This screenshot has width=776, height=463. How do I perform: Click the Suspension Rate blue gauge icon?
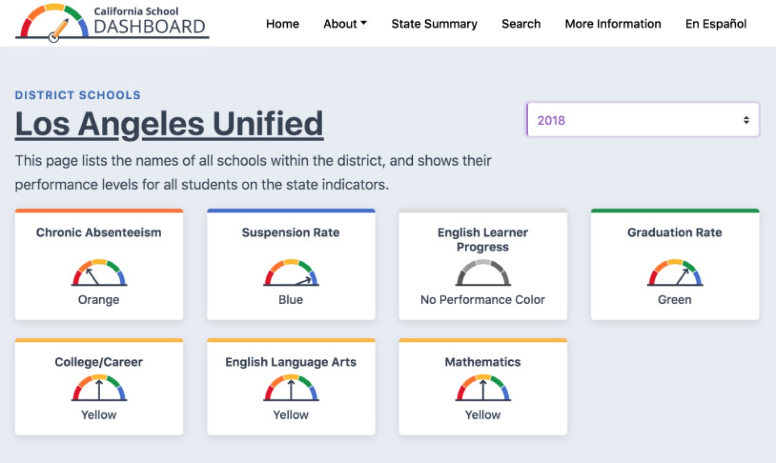point(291,272)
